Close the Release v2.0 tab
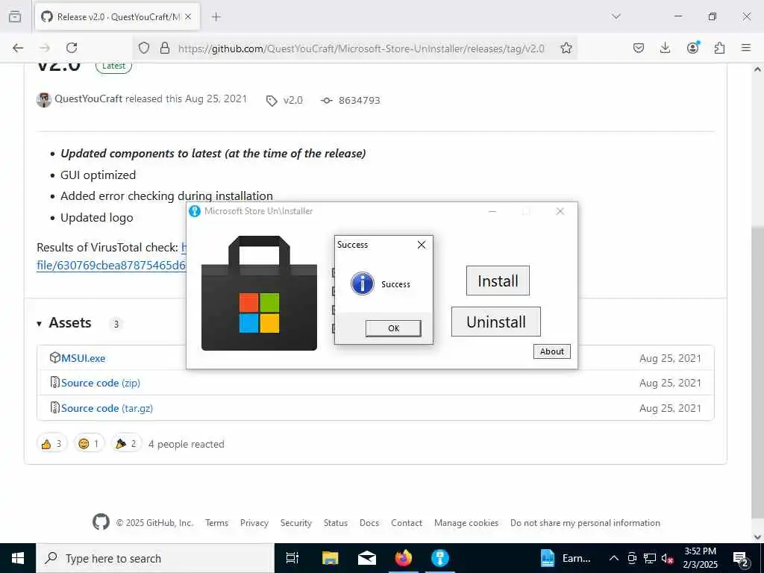The image size is (764, 573). pyautogui.click(x=188, y=17)
